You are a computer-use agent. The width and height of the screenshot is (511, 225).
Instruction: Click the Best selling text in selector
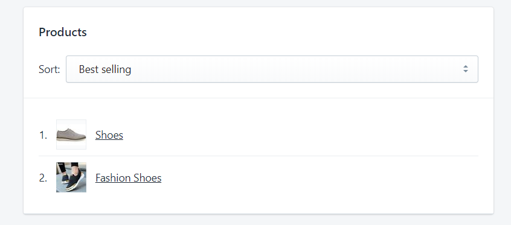point(105,69)
